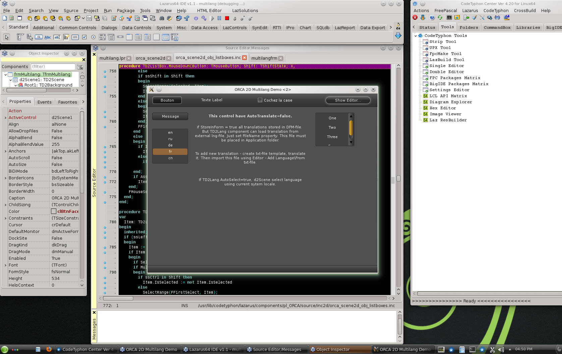Click the crossed tools icon in CodeTyphon Center
This screenshot has width=562, height=354.
click(482, 17)
